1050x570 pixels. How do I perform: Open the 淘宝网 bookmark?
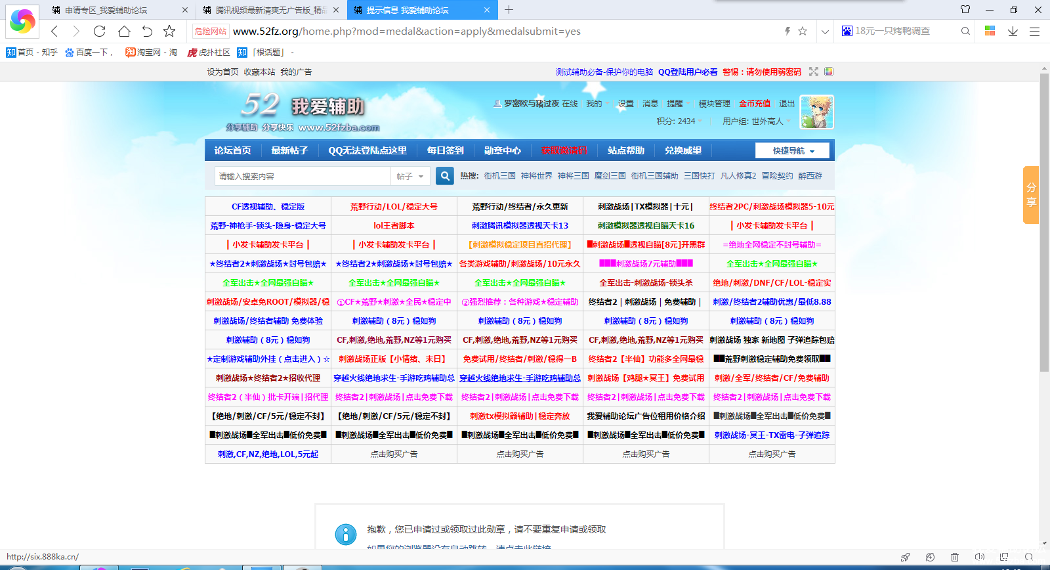click(x=151, y=53)
